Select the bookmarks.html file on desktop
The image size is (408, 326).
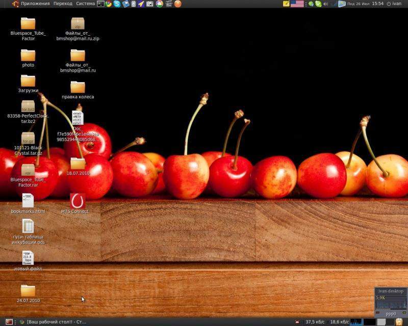point(28,202)
